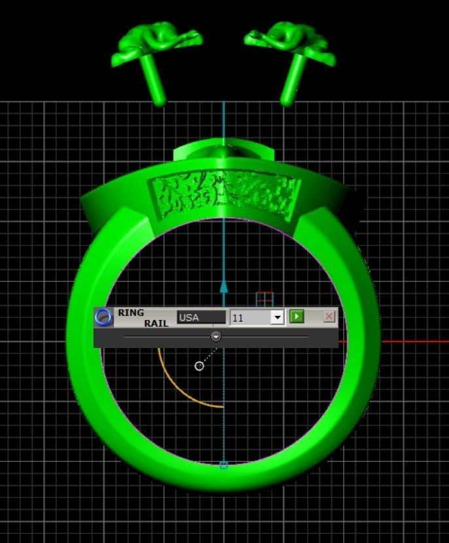Click the Ring Rail slider handle
Viewport: 449px width, 543px height.
(x=216, y=336)
